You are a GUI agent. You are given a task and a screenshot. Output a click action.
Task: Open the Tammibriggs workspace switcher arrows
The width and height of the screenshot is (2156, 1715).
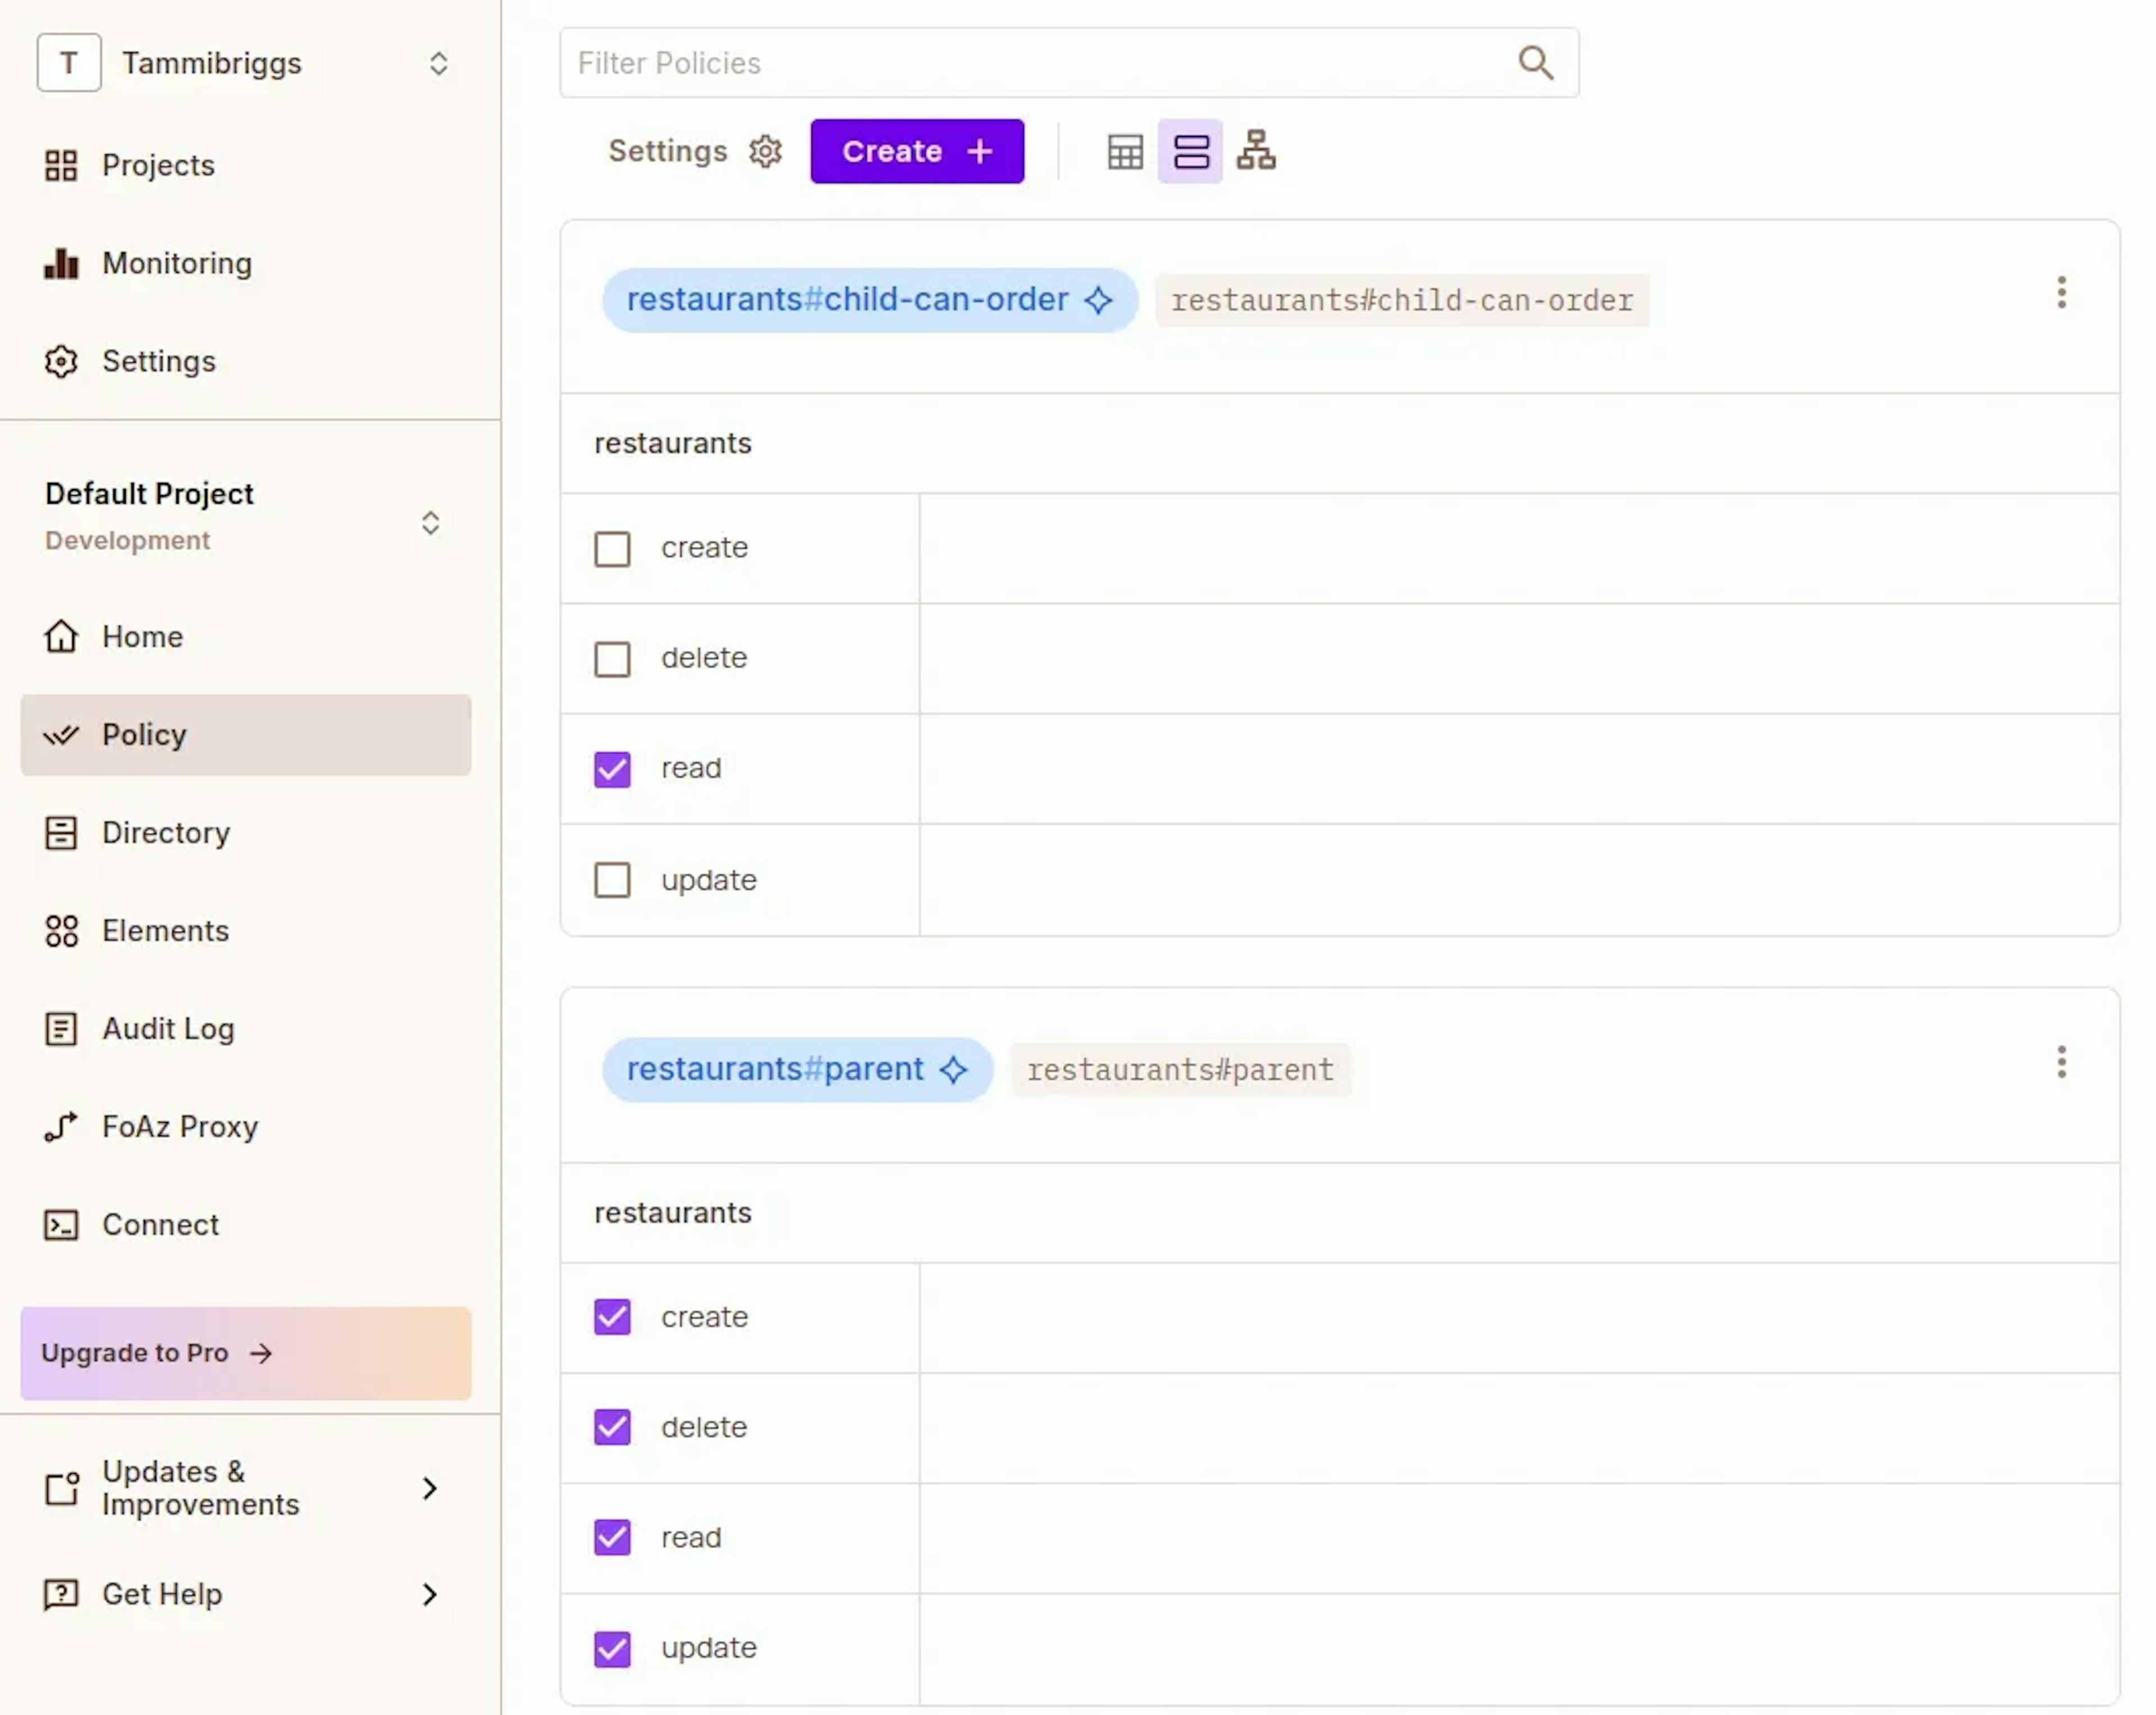438,64
